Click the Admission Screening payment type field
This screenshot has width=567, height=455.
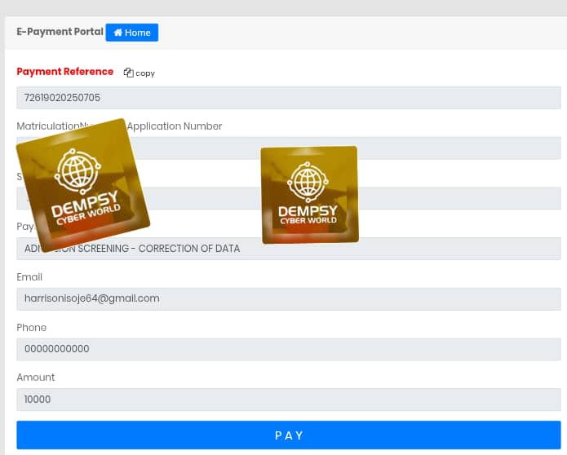289,249
